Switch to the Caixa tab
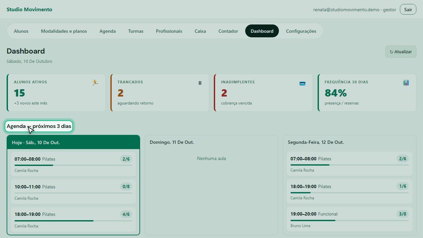Image resolution: width=423 pixels, height=238 pixels. click(x=200, y=31)
